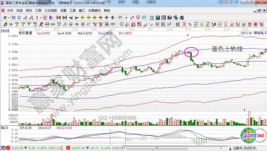Open the 公式选股 menu
267x151 pixels.
(x=50, y=11)
